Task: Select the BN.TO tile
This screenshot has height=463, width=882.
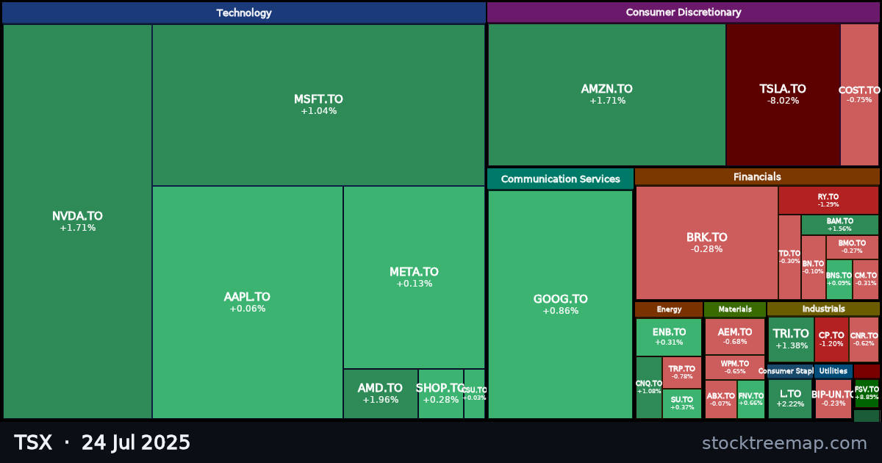Action: pyautogui.click(x=813, y=267)
